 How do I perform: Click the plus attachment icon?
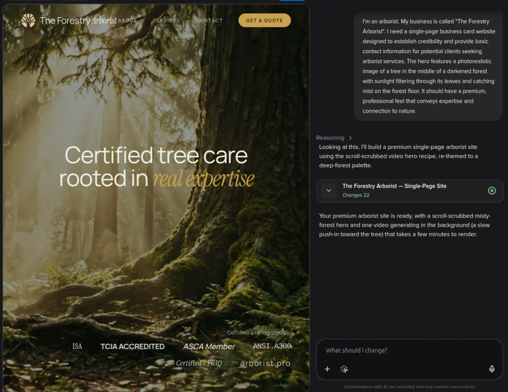click(x=327, y=369)
